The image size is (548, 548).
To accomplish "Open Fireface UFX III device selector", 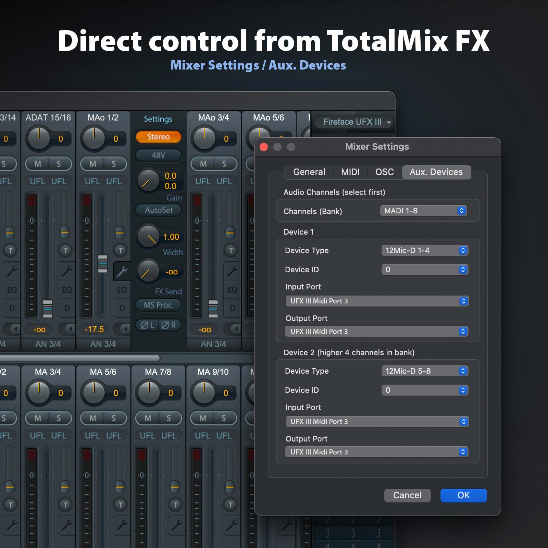I will tap(353, 122).
